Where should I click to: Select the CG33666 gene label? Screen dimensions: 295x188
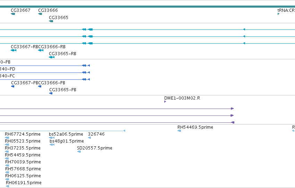(48, 10)
